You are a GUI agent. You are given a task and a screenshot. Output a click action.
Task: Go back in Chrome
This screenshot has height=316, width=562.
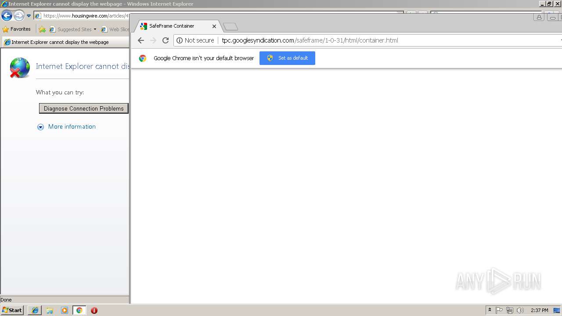pyautogui.click(x=141, y=40)
